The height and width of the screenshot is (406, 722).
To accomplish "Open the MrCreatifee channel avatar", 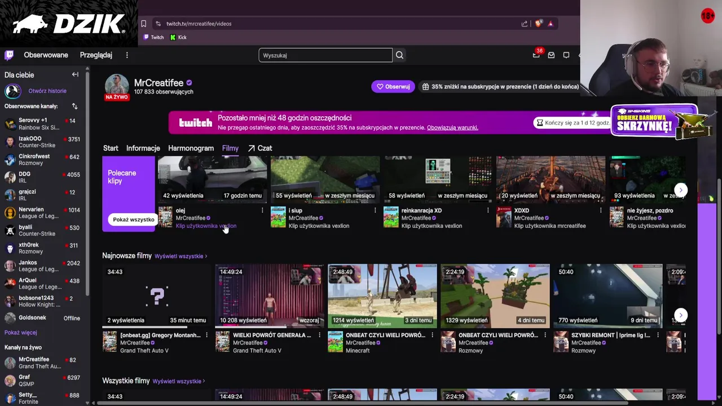I will [117, 86].
